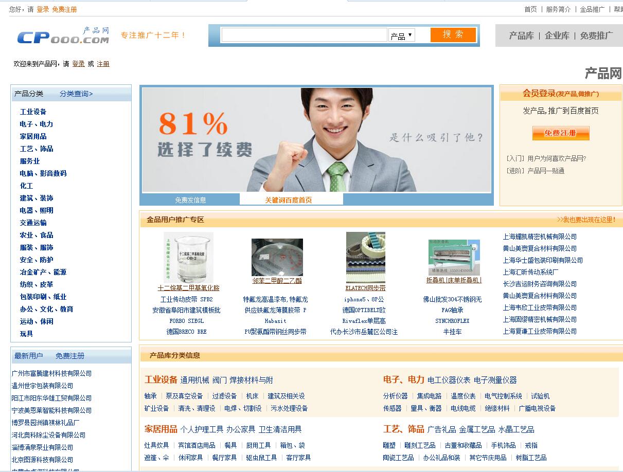Screen dimensions: 623x472
Task: Click the 邻苯二甲酸二乙酯 product thumbnail
Action: (x=277, y=258)
